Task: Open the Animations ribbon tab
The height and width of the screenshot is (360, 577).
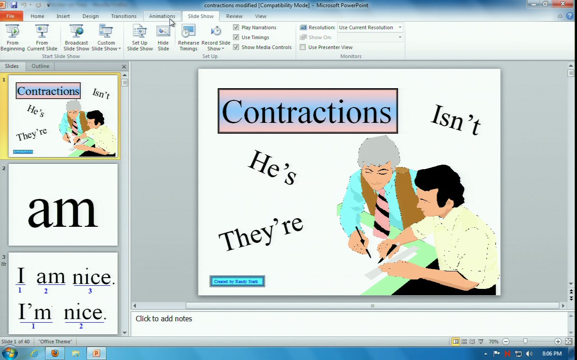Action: click(162, 16)
